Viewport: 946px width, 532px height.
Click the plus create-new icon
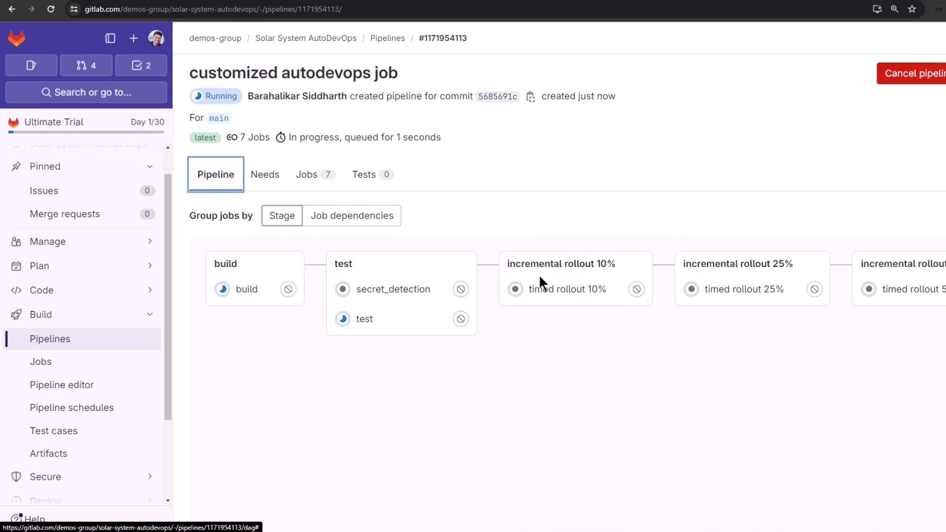tap(134, 38)
